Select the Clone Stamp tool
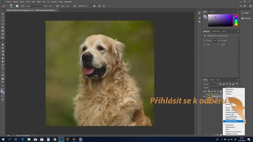This screenshot has height=142, width=253. (3, 45)
